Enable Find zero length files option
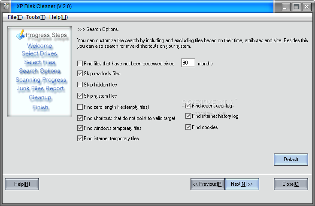Viewport: 315px width, 206px height. point(80,107)
